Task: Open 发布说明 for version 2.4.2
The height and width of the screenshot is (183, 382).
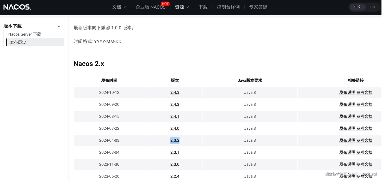Action: 347,104
